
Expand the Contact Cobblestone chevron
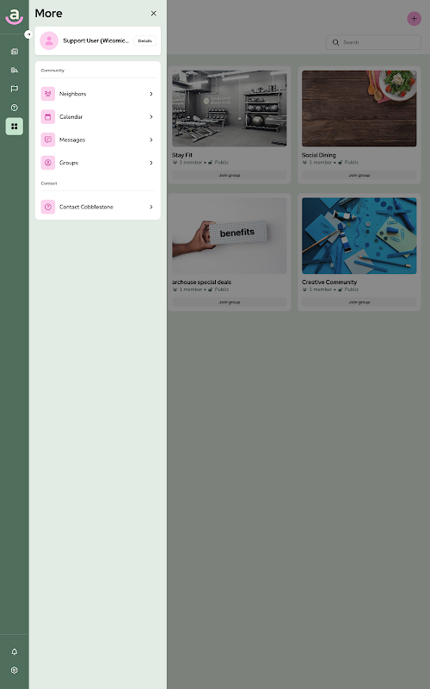[151, 207]
